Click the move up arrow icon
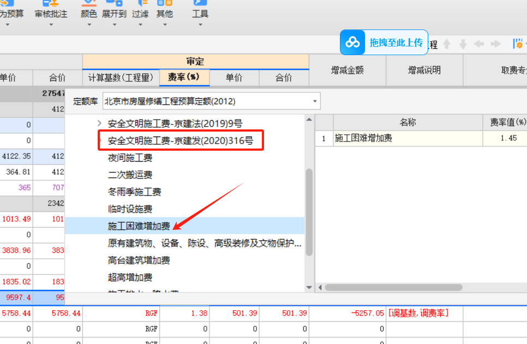The image size is (527, 344). (x=447, y=44)
